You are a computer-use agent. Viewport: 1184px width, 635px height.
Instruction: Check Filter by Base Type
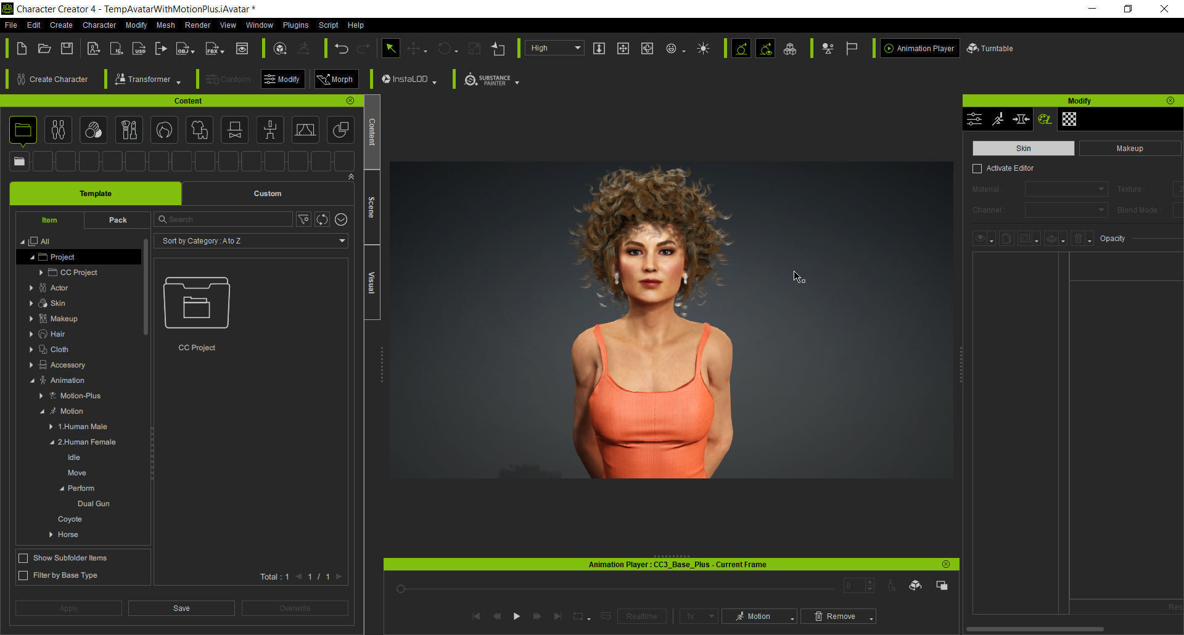click(x=23, y=575)
